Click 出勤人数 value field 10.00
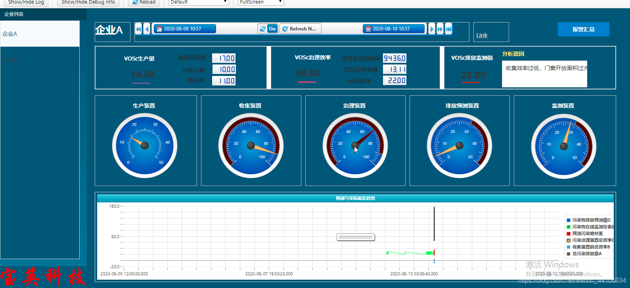630x288 pixels. 224,69
